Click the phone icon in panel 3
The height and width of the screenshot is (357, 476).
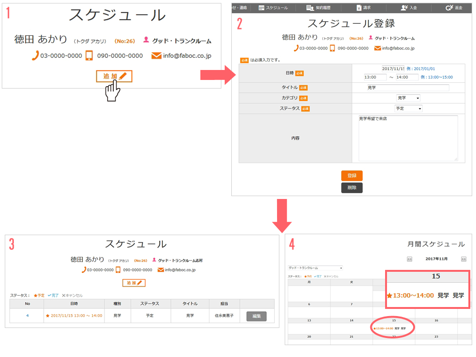pos(84,269)
